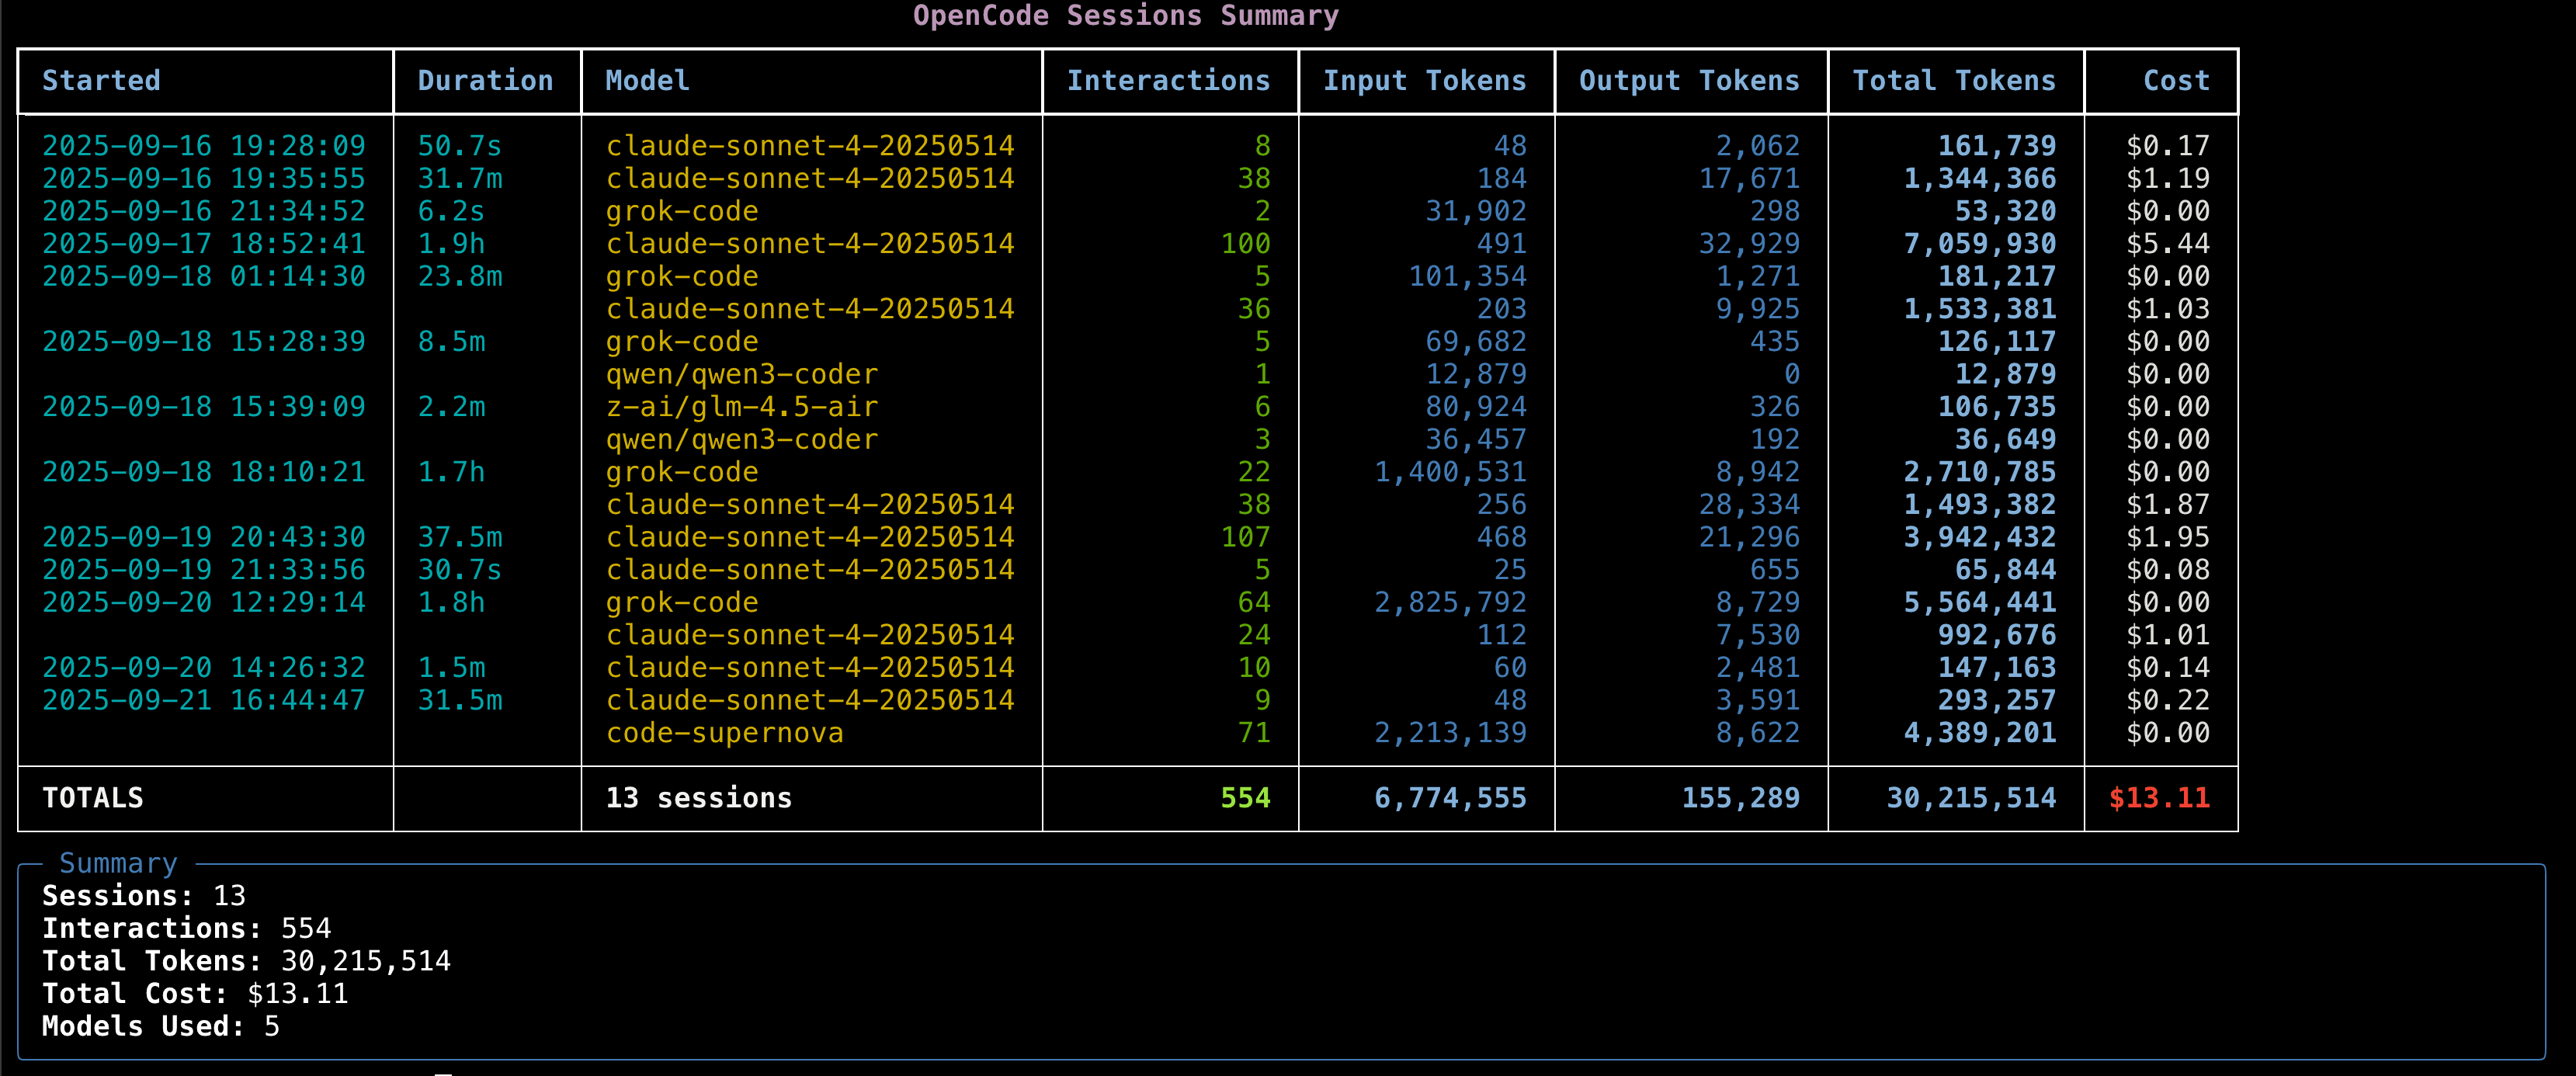
Task: Select the Started column header
Action: coord(101,81)
